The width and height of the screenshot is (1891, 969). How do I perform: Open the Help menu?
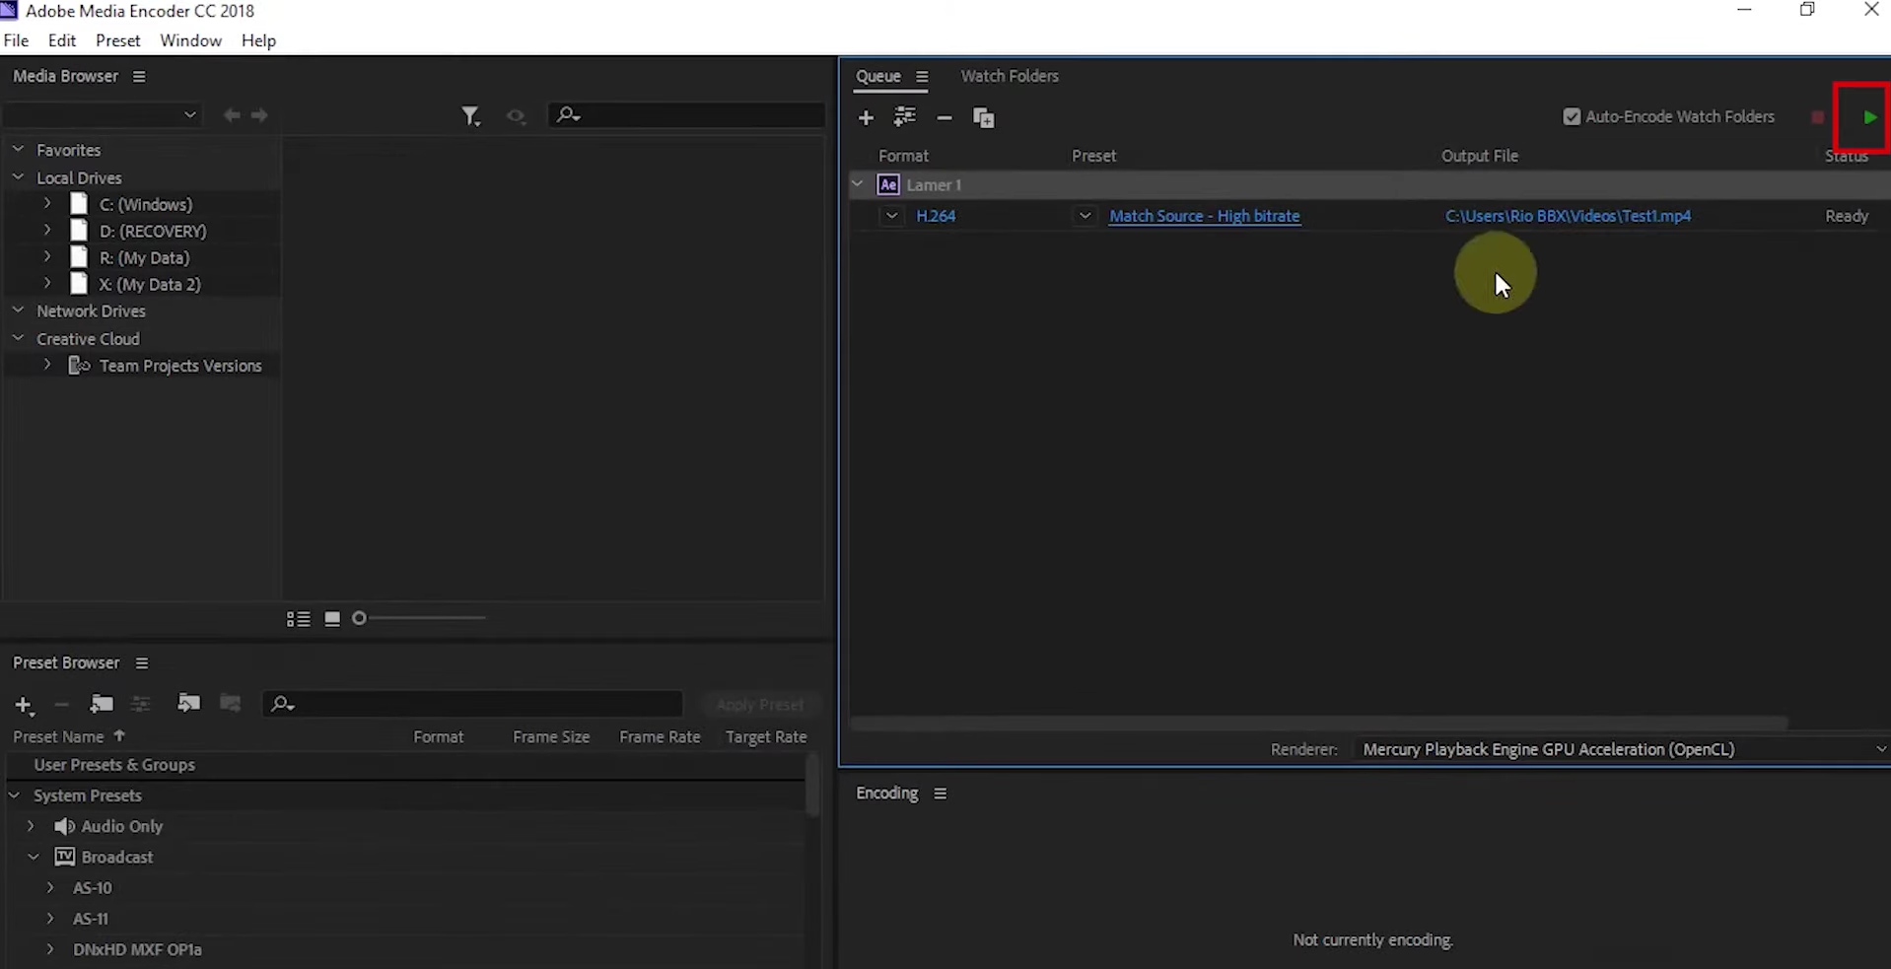pos(258,40)
